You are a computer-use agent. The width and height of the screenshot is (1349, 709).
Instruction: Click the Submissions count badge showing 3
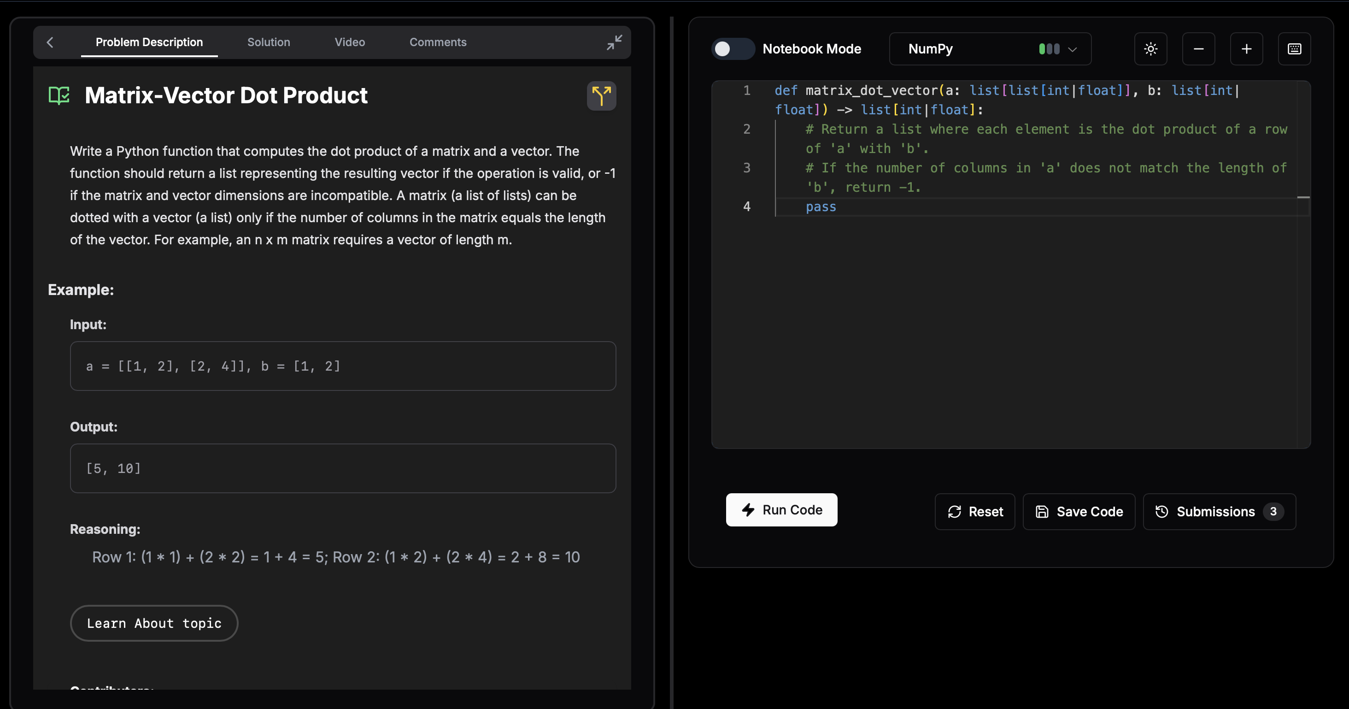[1273, 512]
